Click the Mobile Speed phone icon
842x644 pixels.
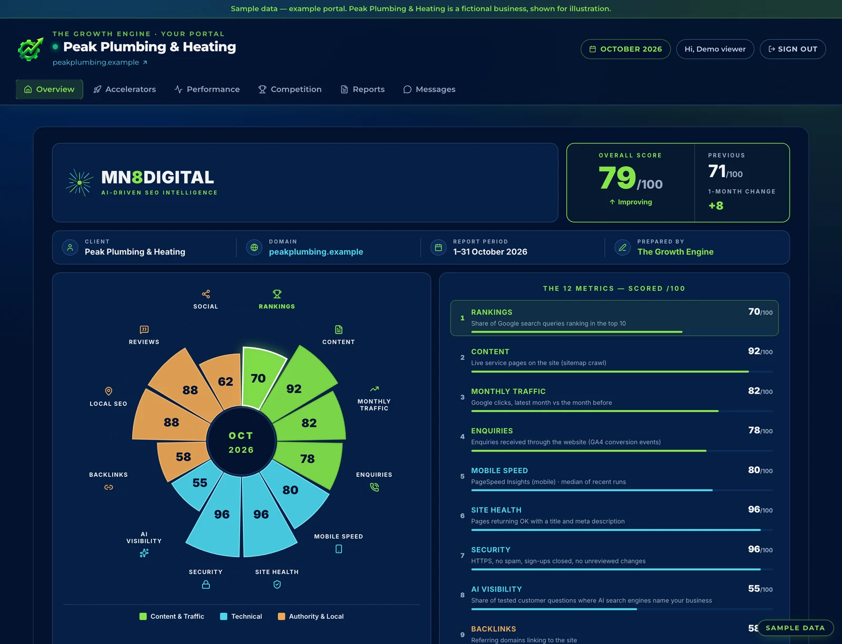(339, 549)
